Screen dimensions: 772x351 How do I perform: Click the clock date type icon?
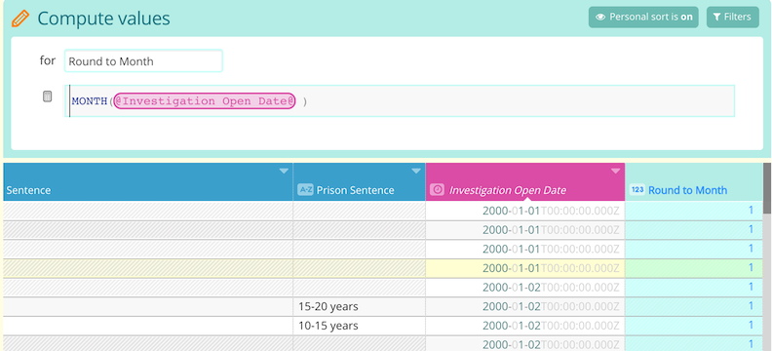coord(438,190)
